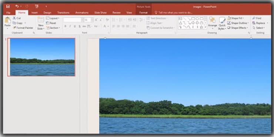
Task: Decrease font size icon
Action: coord(101,20)
